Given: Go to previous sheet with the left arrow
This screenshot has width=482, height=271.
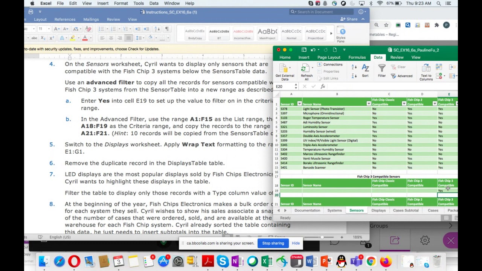Looking at the screenshot, I should (x=279, y=210).
